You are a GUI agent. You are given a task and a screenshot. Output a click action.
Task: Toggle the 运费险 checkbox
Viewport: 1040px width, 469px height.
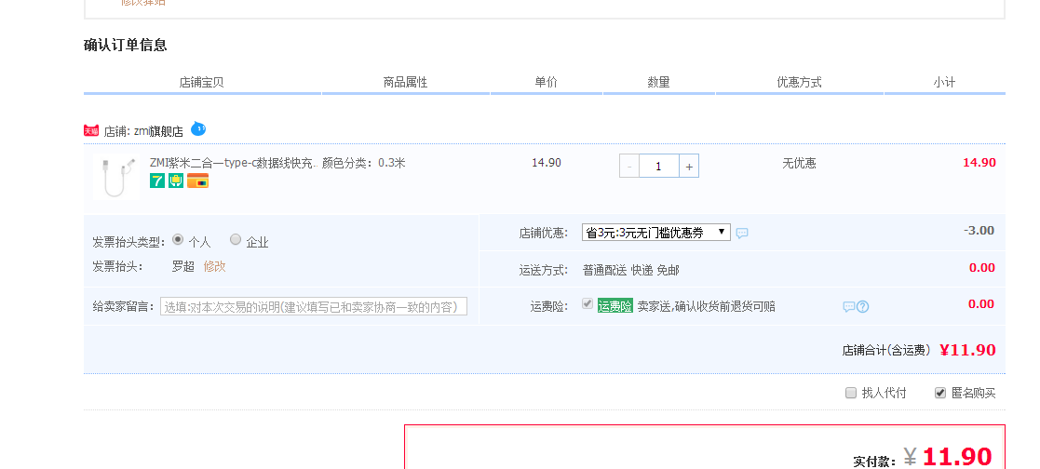tap(587, 303)
